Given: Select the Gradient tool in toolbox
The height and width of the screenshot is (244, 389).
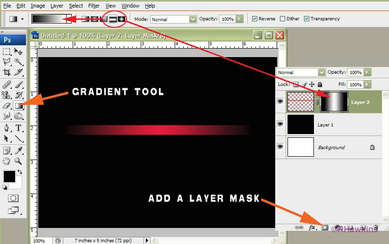Looking at the screenshot, I should 18,106.
